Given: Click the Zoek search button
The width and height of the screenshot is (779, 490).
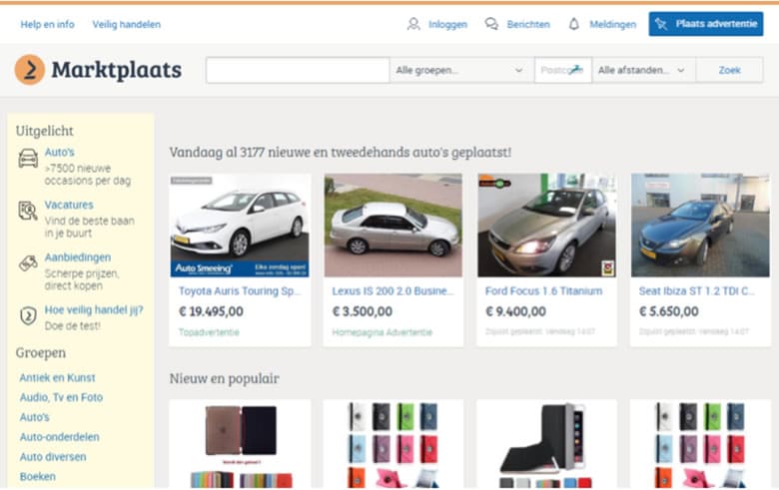Looking at the screenshot, I should pos(729,70).
